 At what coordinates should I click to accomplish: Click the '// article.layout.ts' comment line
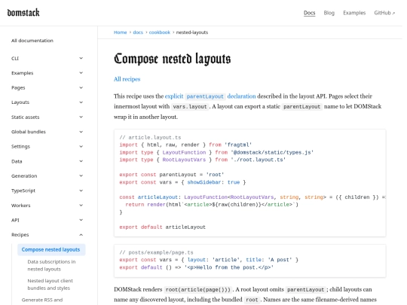coord(150,138)
